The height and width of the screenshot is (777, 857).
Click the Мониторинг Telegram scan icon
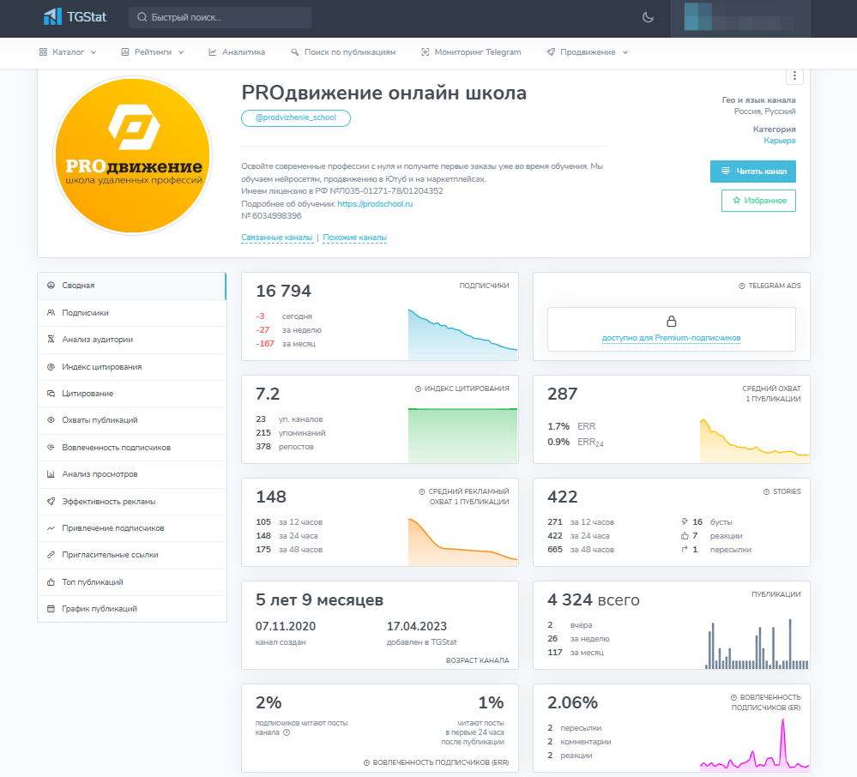click(425, 52)
